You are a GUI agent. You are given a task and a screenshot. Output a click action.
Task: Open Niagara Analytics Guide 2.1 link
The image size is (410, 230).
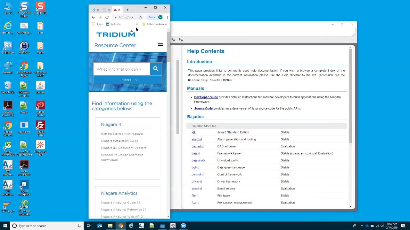coord(120,203)
